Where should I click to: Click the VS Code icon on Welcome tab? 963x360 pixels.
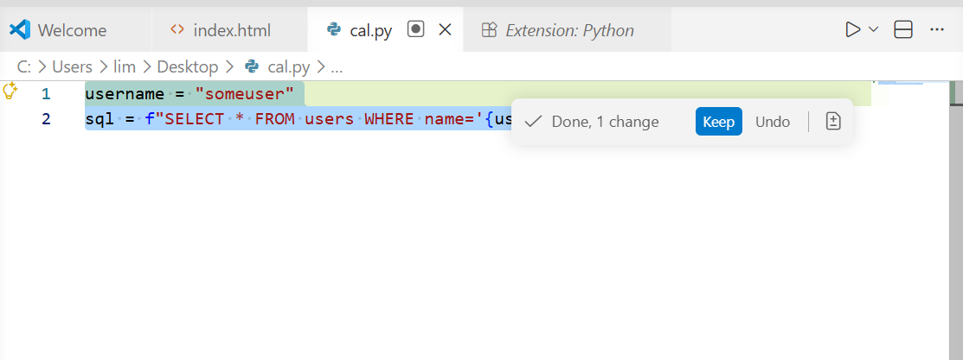[x=20, y=29]
